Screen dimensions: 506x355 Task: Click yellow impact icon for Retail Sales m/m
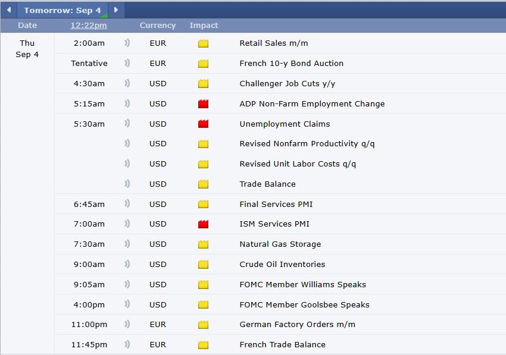pos(204,43)
